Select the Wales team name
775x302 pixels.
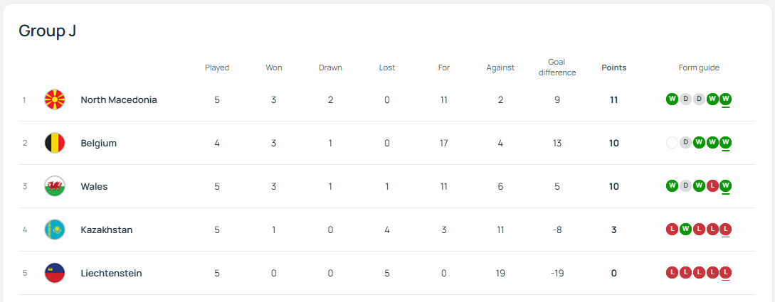(95, 187)
